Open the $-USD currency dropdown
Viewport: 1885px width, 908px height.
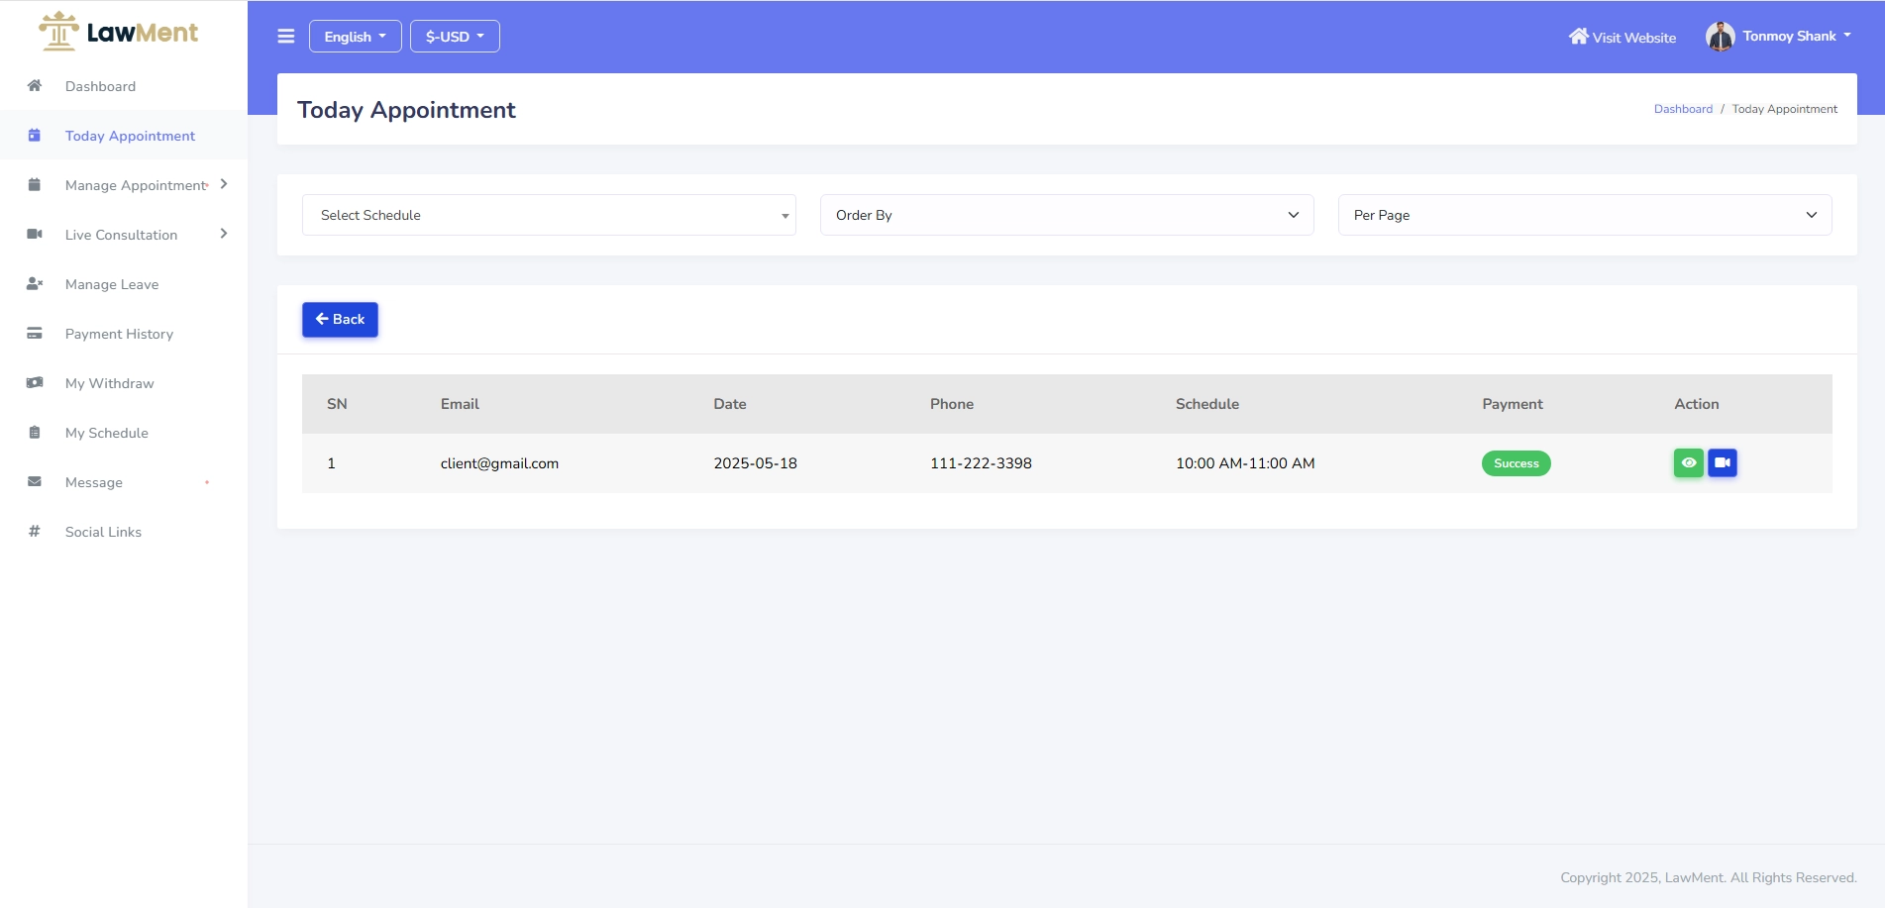coord(455,37)
